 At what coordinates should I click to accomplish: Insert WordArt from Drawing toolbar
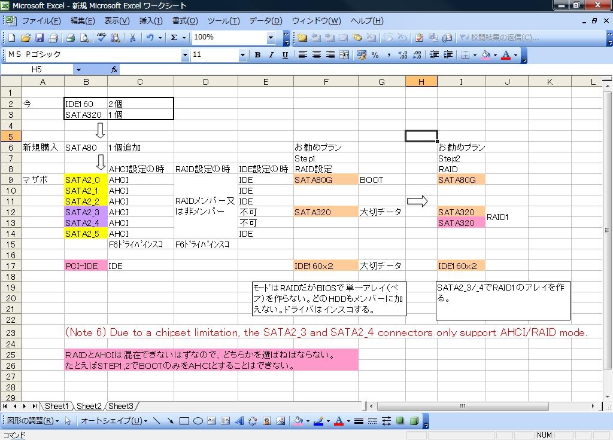point(239,421)
